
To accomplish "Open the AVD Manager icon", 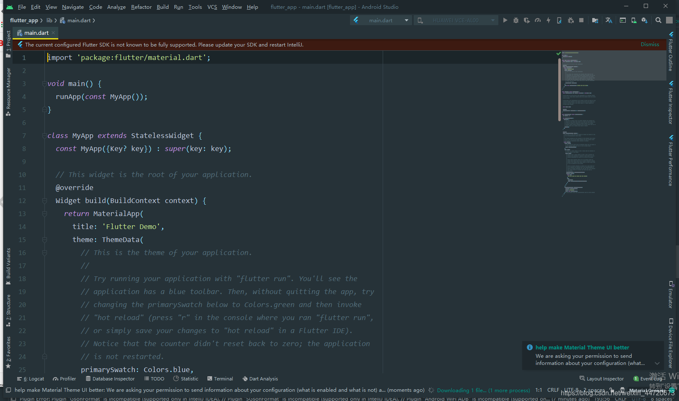I will coord(634,20).
